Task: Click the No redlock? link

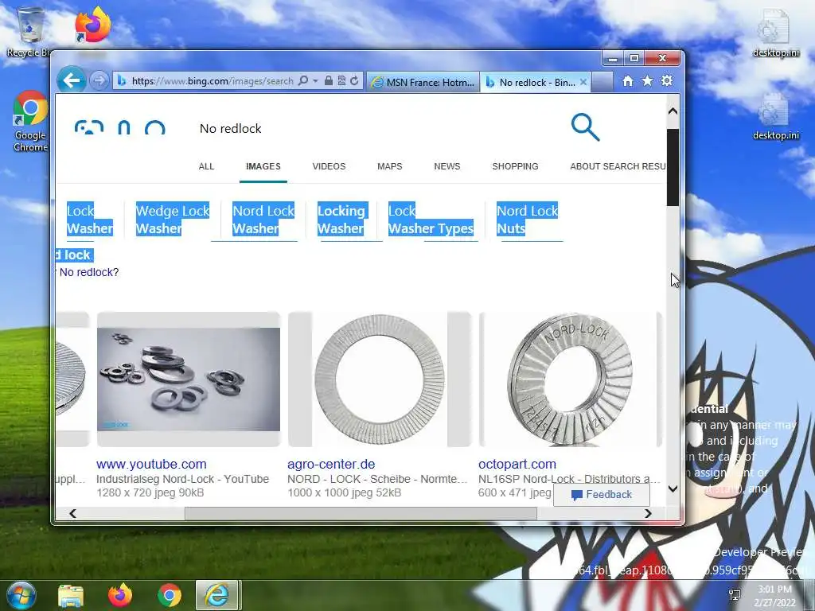Action: tap(89, 272)
